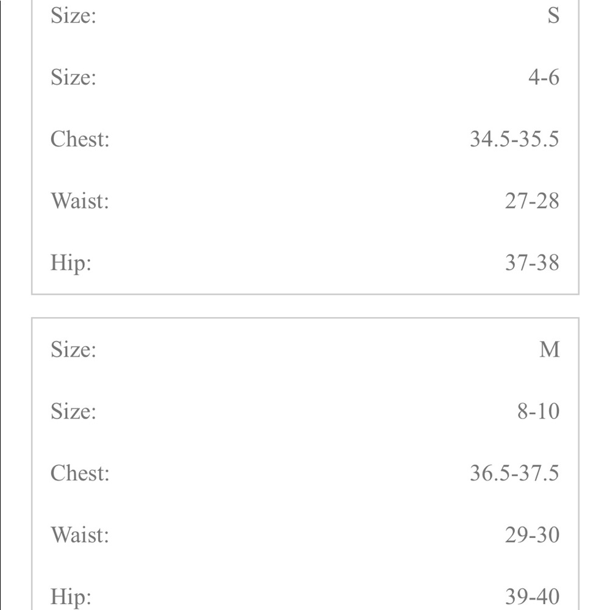This screenshot has height=610, width=610.
Task: Click the Size label beside 4-6
Action: 73,77
